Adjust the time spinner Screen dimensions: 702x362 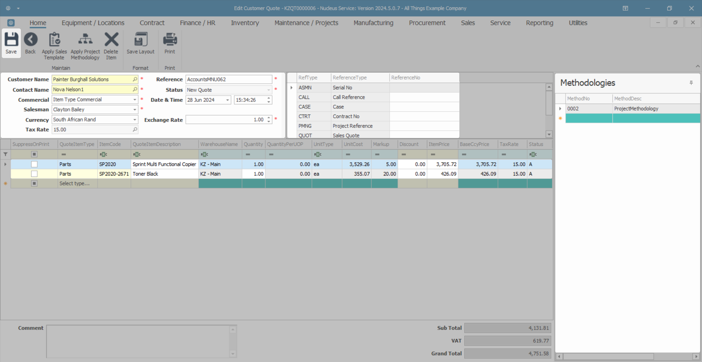269,100
